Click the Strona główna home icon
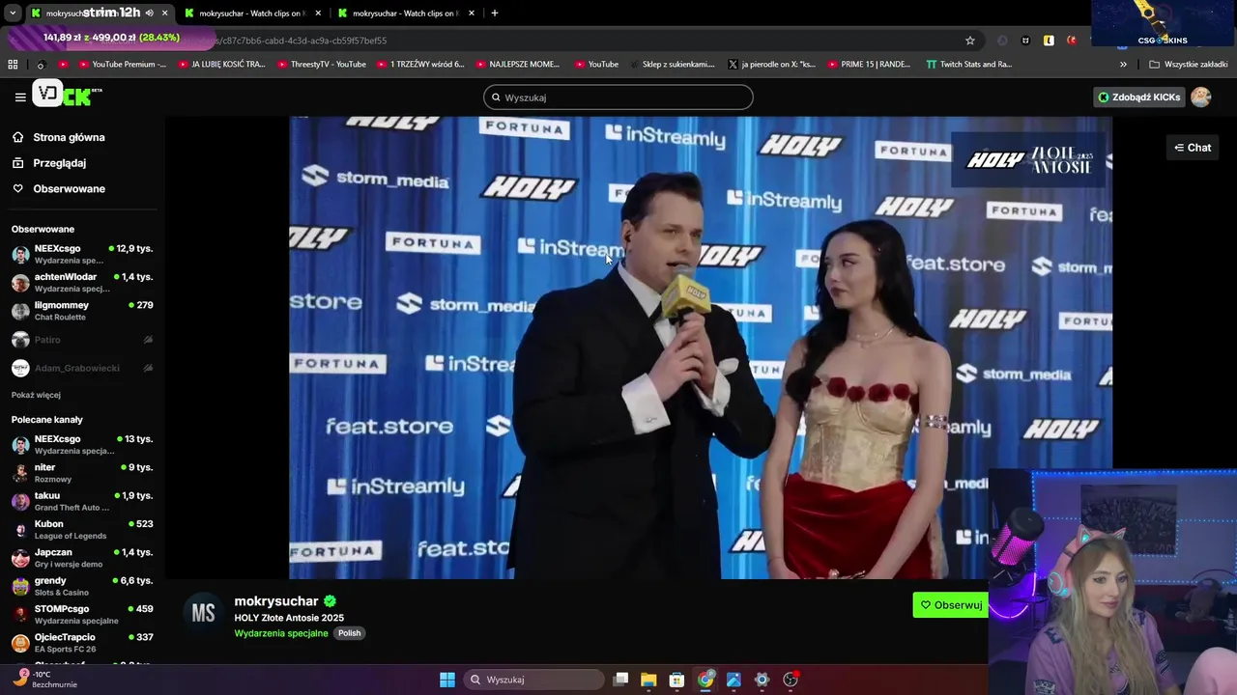 [x=18, y=137]
